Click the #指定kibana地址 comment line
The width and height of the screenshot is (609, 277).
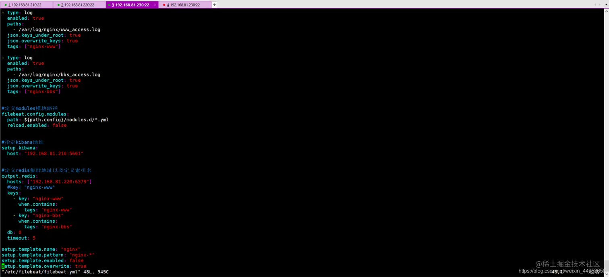coord(23,142)
